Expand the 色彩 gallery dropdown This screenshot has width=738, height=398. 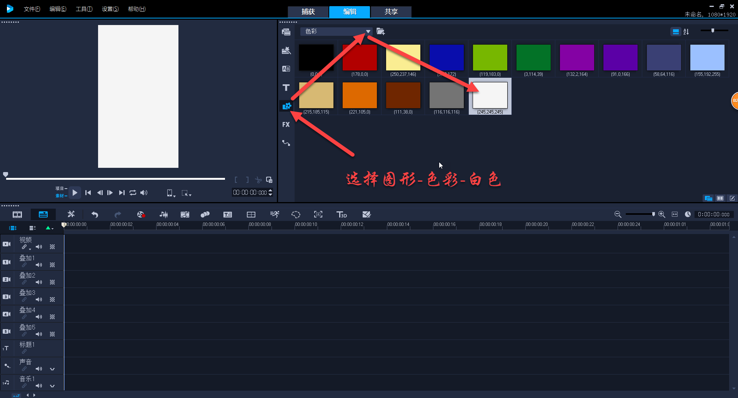[x=368, y=32]
